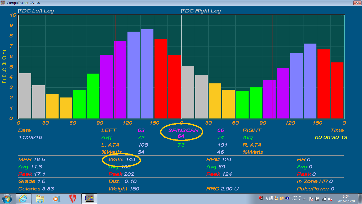Image resolution: width=362 pixels, height=204 pixels.
Task: Click the SPINSCAN label
Action: pyautogui.click(x=183, y=130)
